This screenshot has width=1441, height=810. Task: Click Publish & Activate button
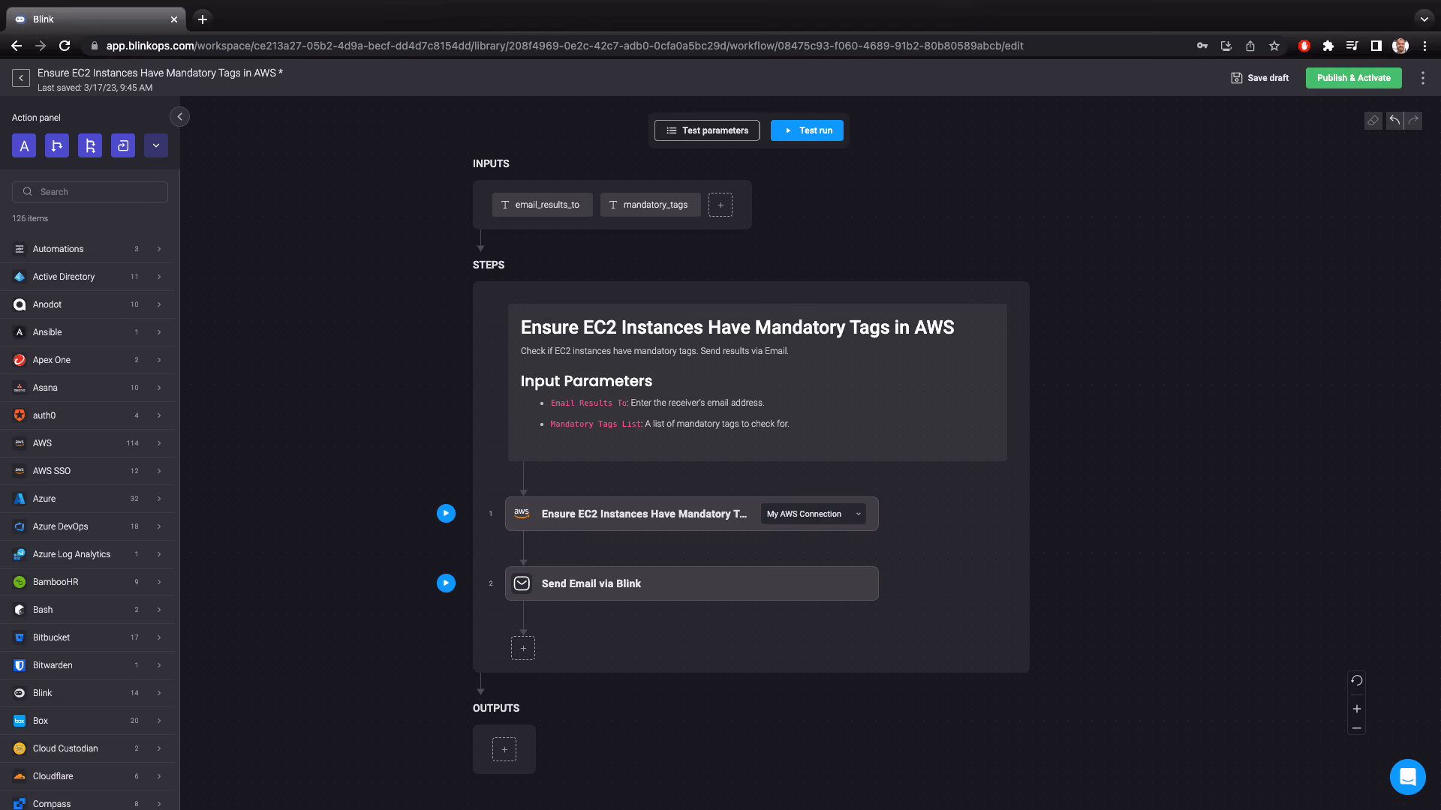point(1353,78)
